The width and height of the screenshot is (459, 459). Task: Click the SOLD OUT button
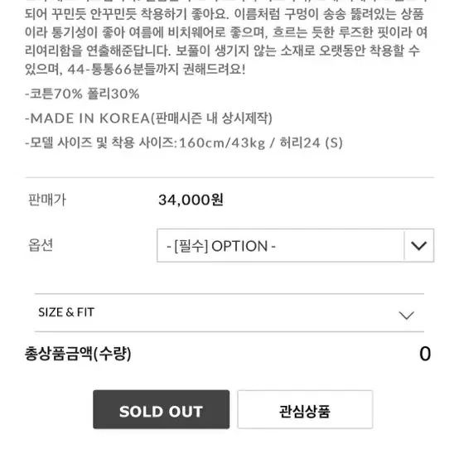click(x=161, y=409)
